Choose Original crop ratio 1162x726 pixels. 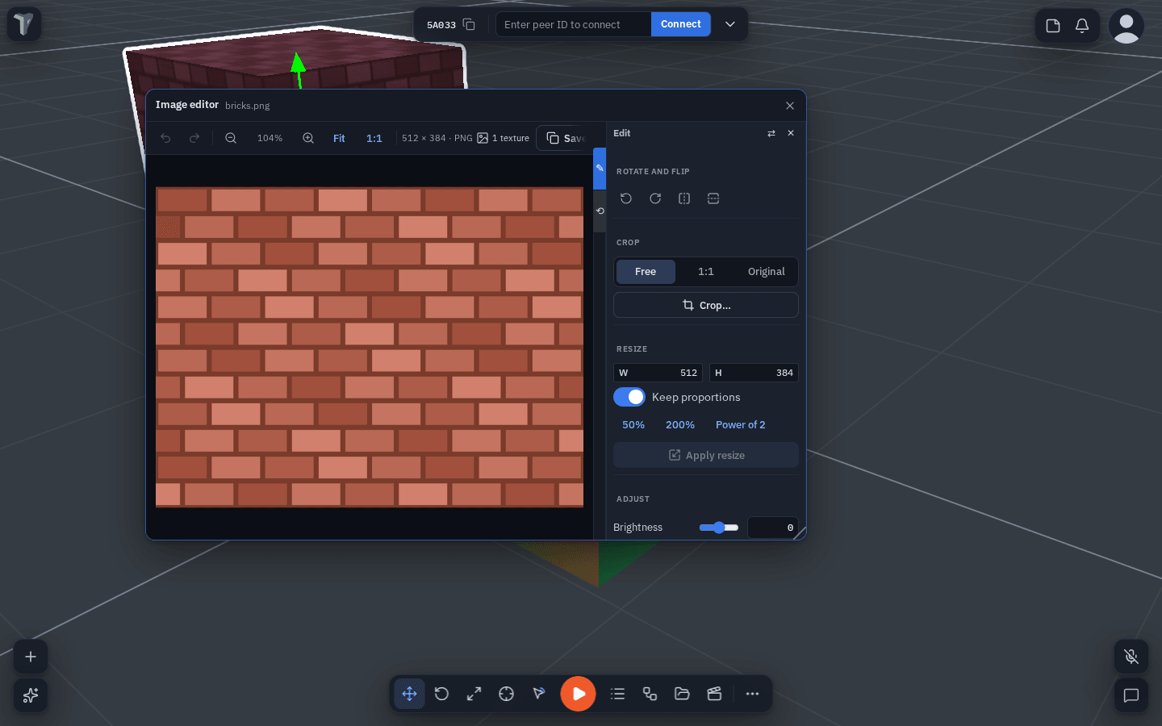point(767,272)
